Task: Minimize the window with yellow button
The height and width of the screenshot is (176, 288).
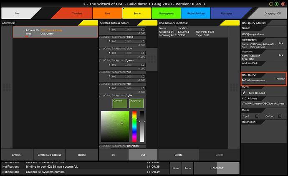Action: click(x=271, y=4)
